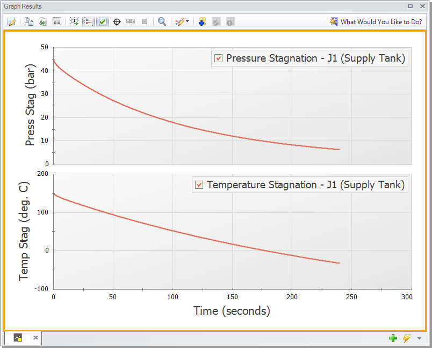
Task: Expand the bottom-right tab list arrow
Action: pos(419,338)
